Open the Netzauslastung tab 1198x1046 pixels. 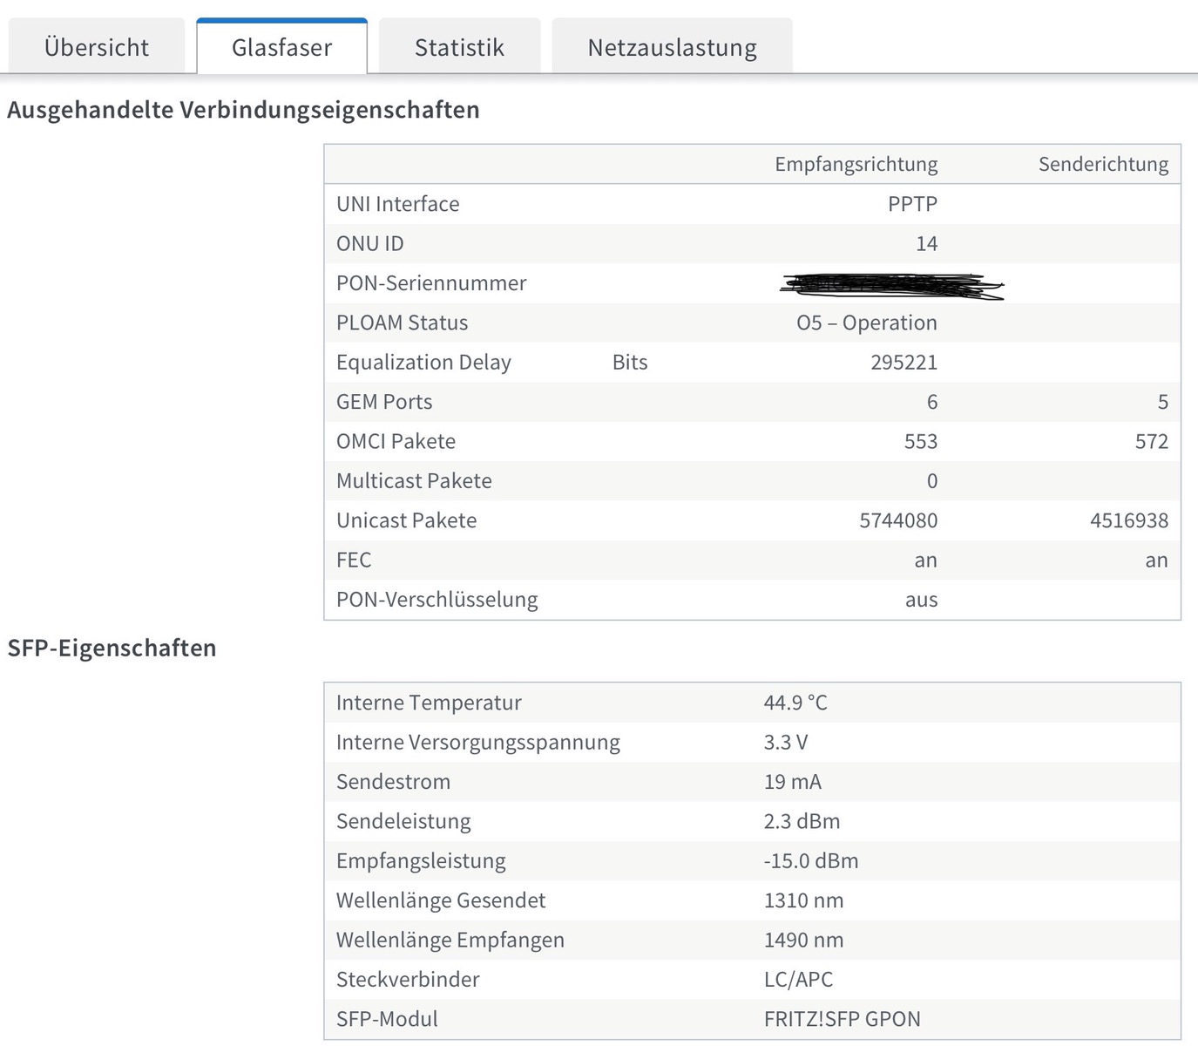click(x=672, y=47)
